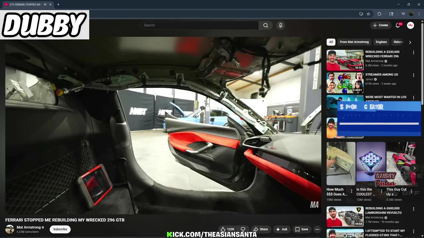Viewport: 424px width, 238px height.
Task: Select the Related filter chip
Action: tap(398, 42)
